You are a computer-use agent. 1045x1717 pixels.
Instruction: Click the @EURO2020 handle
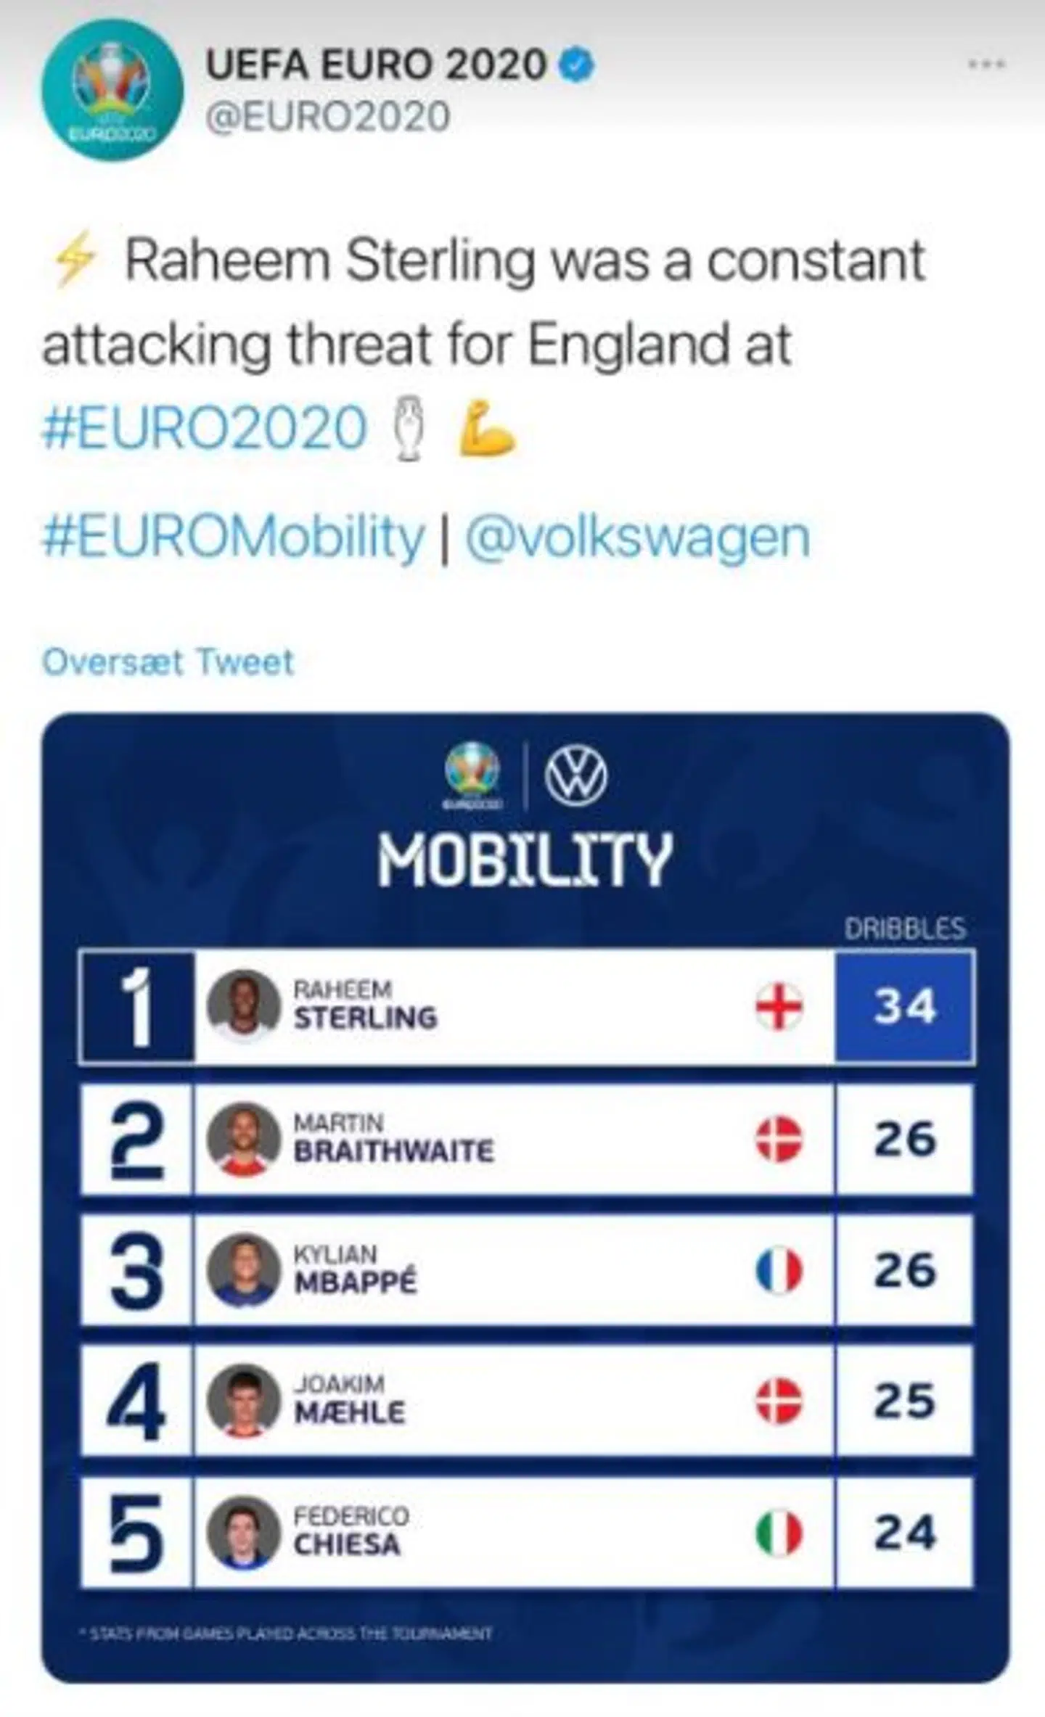tap(327, 117)
